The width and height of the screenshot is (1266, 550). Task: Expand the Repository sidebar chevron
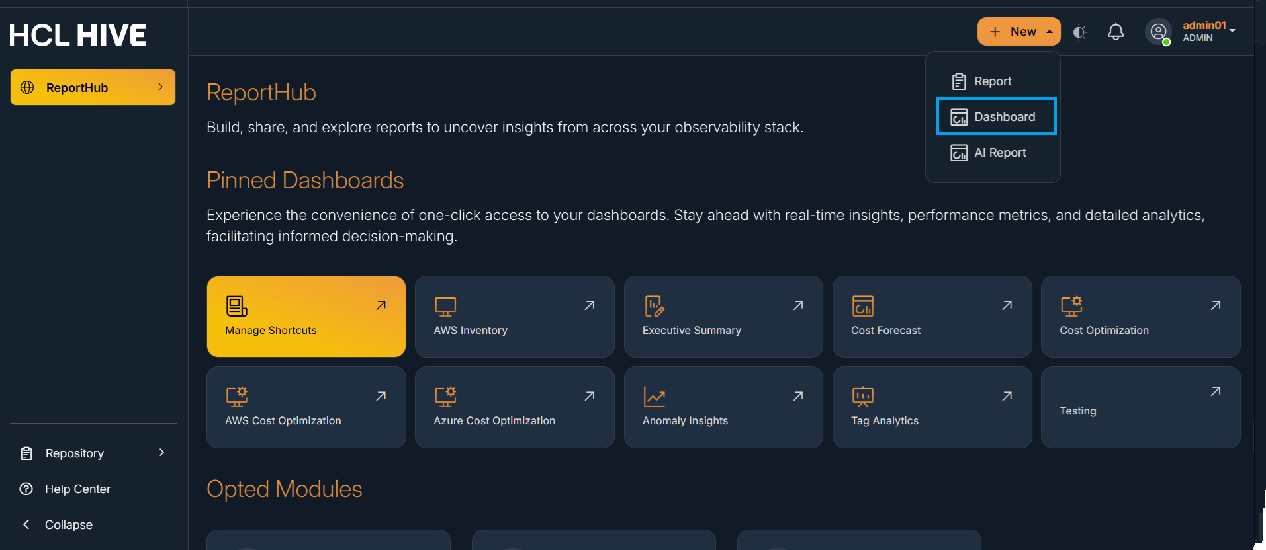(x=161, y=453)
